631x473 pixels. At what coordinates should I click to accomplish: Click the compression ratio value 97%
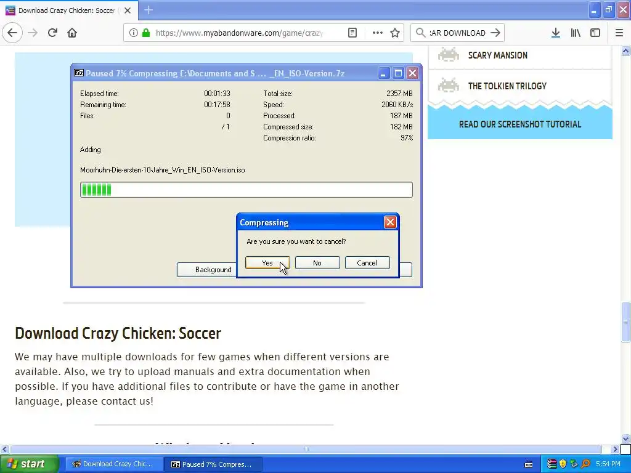[x=407, y=138]
